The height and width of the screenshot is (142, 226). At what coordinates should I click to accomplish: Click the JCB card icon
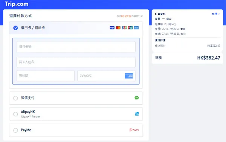(x=124, y=27)
